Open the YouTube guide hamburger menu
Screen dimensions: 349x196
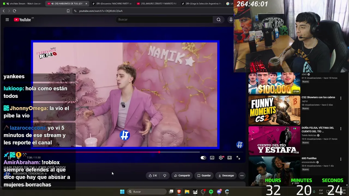pyautogui.click(x=7, y=20)
